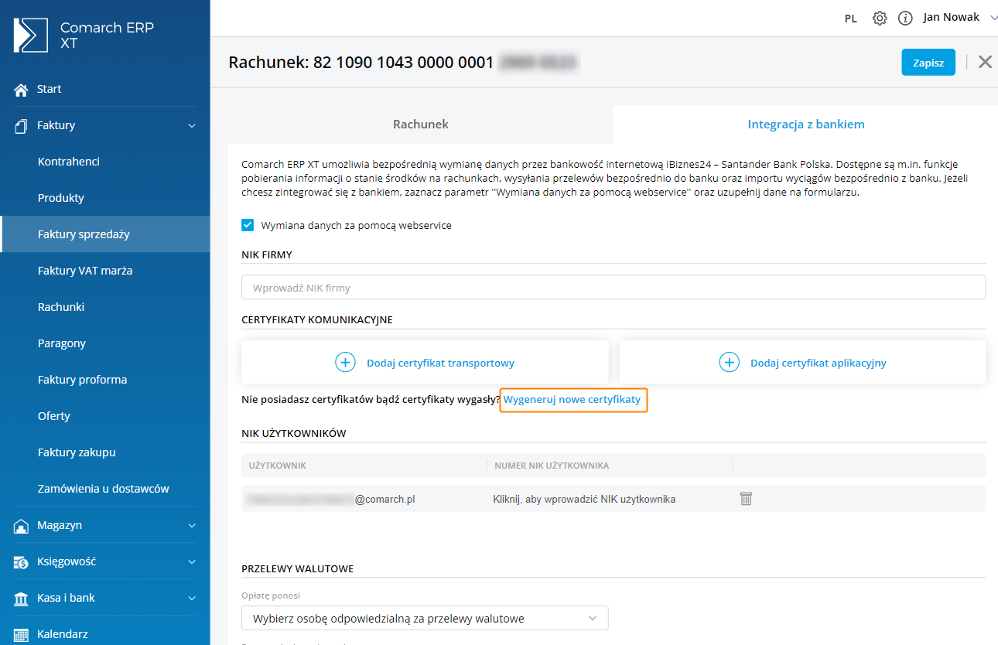Switch to the Rachunek tab

click(x=420, y=125)
